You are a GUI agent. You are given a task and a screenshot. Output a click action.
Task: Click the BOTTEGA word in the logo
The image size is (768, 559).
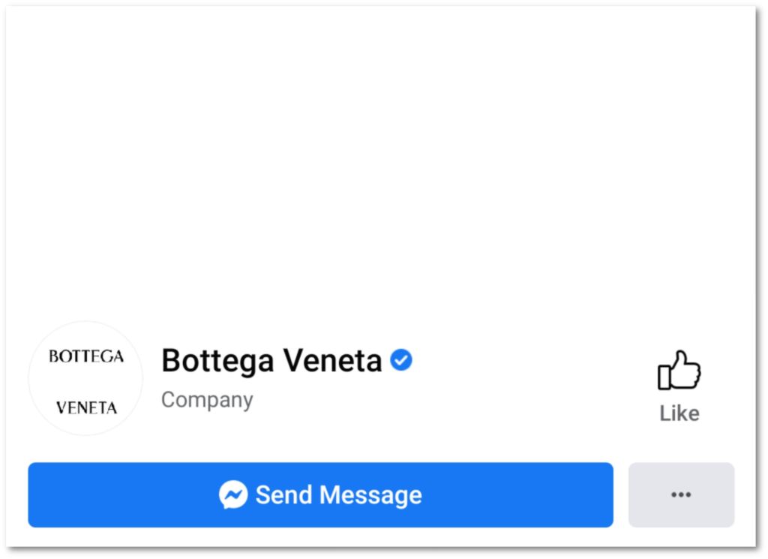(85, 356)
